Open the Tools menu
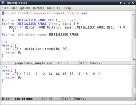Screen dimensions: 136x105 51,8
